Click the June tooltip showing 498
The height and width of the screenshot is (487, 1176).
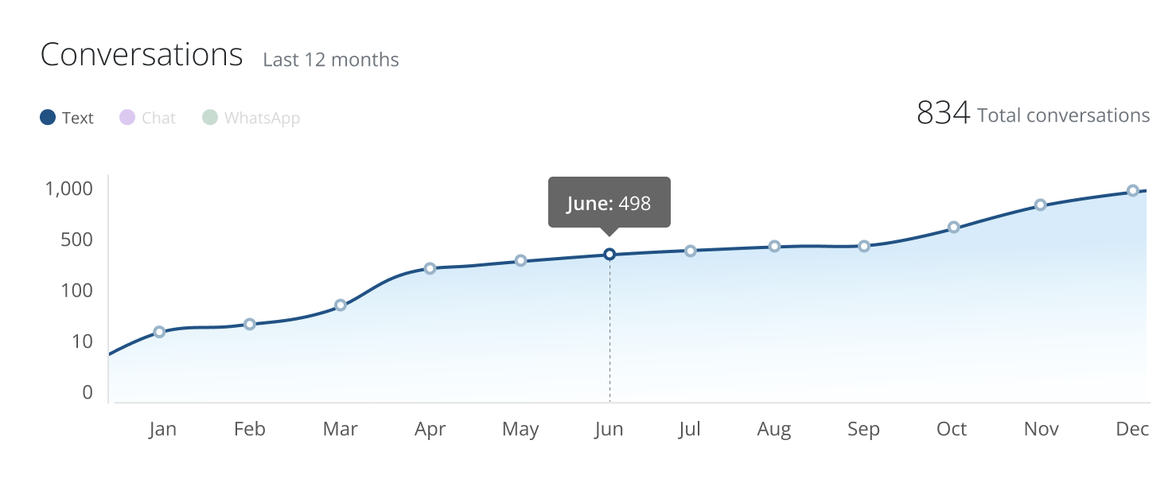609,204
